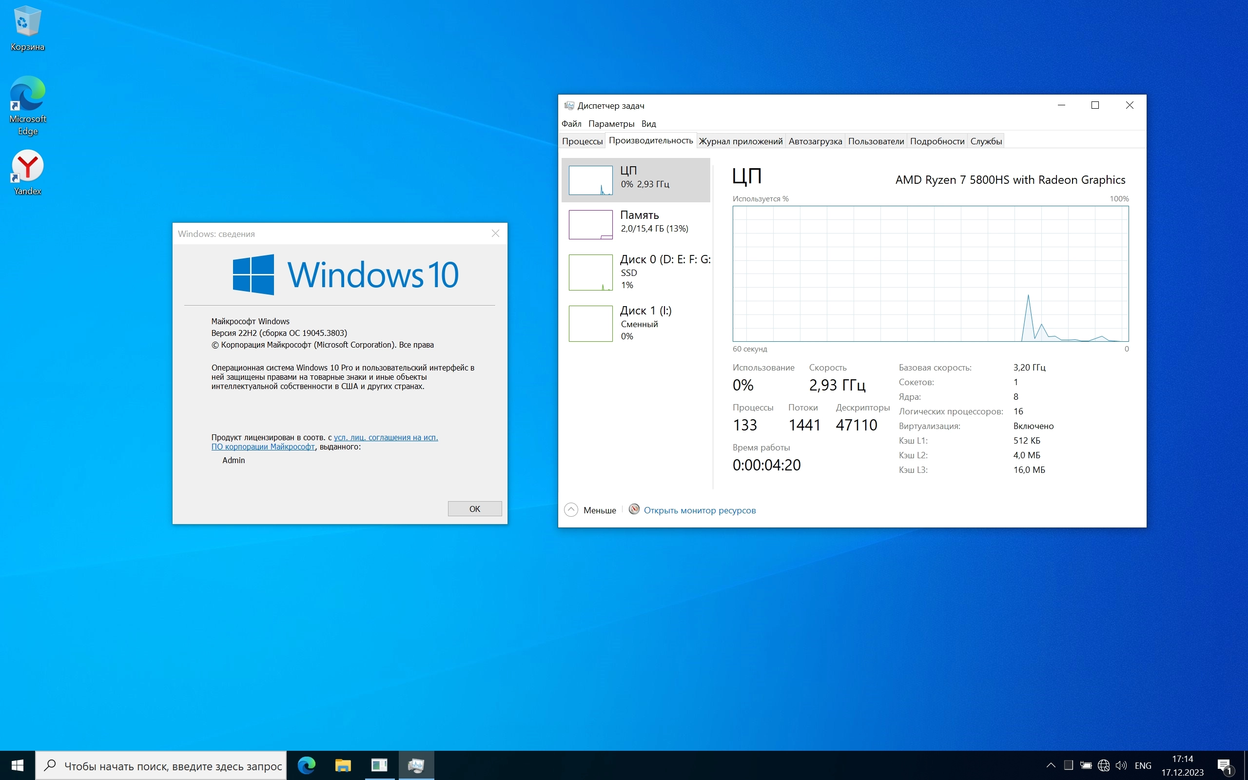
Task: Click the network globe tray icon
Action: [x=1103, y=765]
